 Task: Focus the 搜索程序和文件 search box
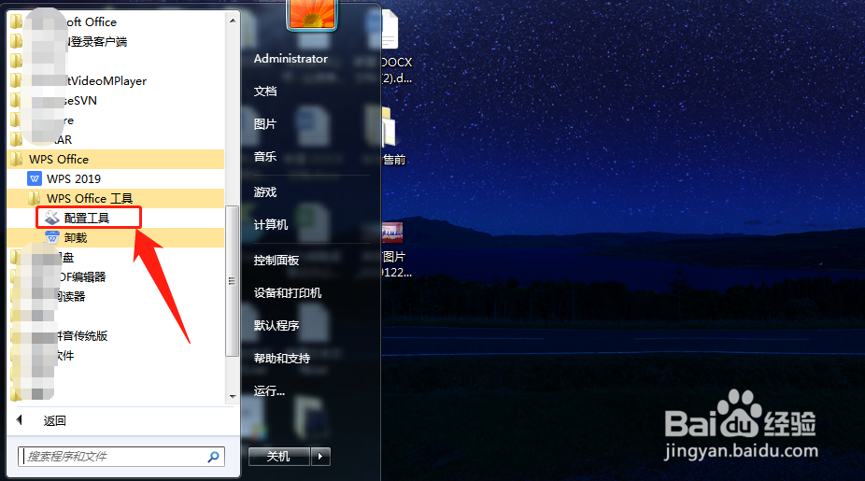(121, 457)
